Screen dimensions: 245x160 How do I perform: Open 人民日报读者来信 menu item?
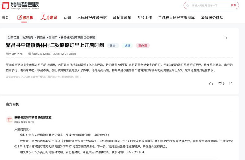92,18
